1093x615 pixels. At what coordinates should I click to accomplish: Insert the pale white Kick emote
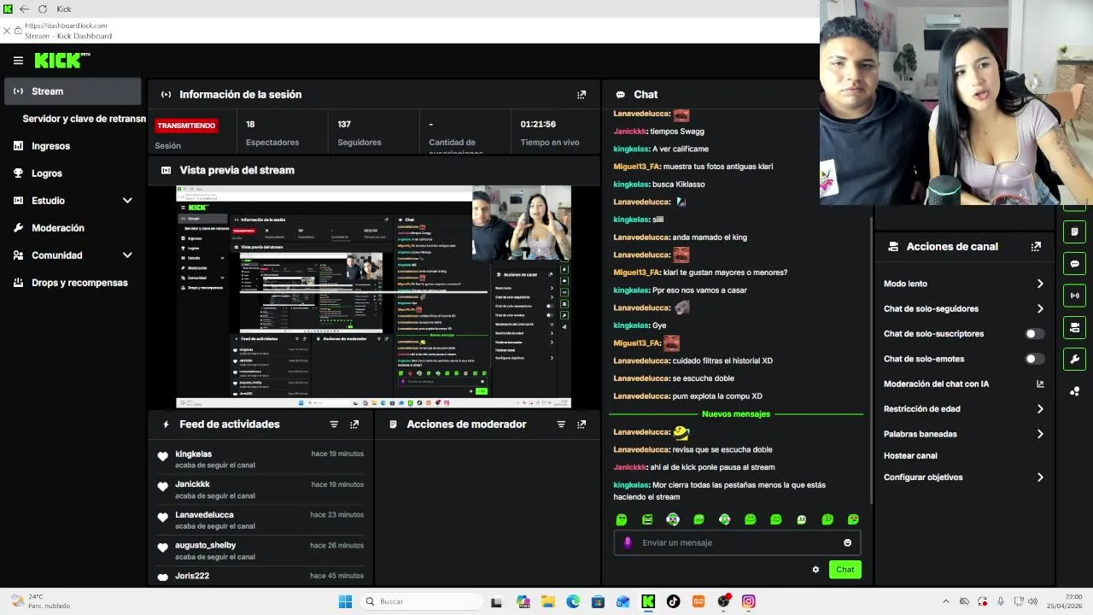(802, 519)
